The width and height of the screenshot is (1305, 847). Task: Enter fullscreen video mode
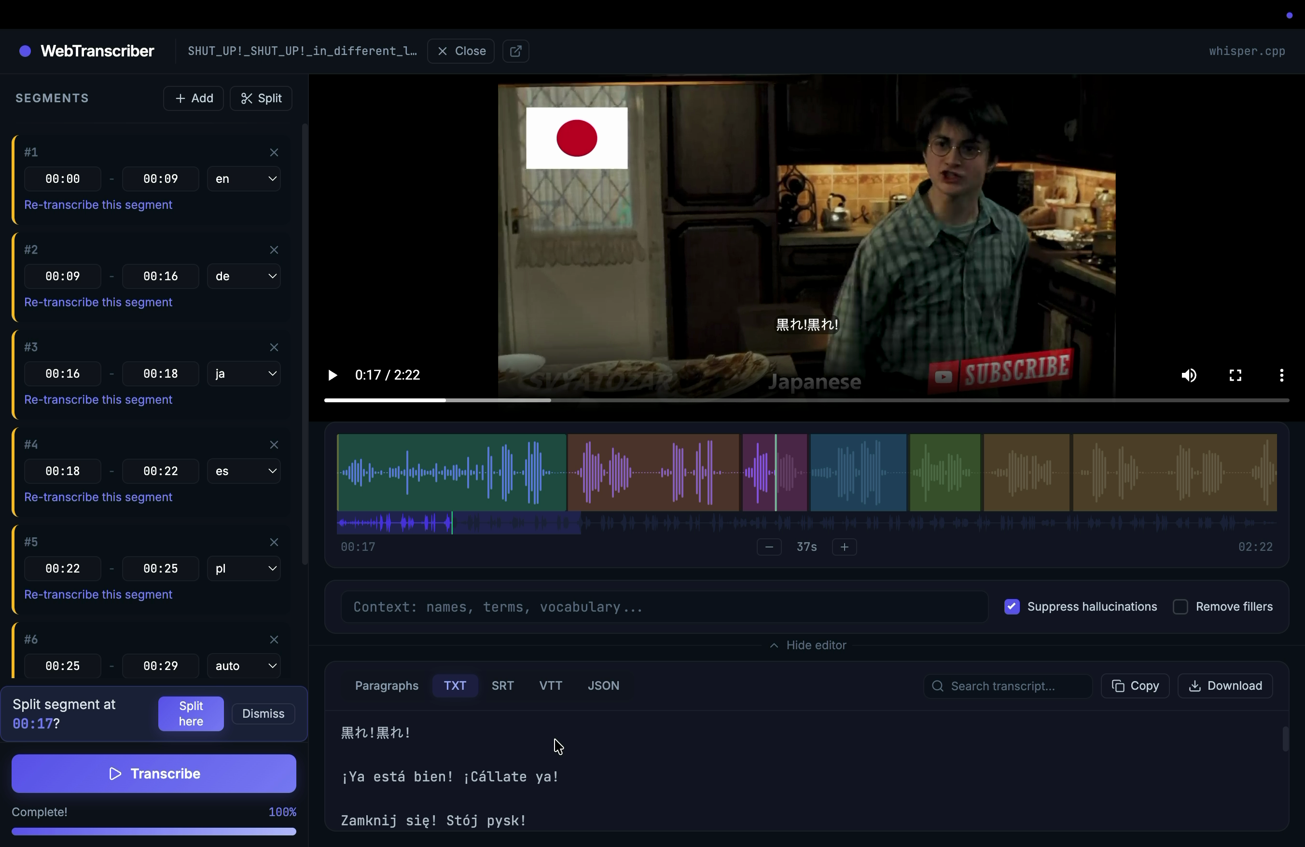click(x=1235, y=375)
